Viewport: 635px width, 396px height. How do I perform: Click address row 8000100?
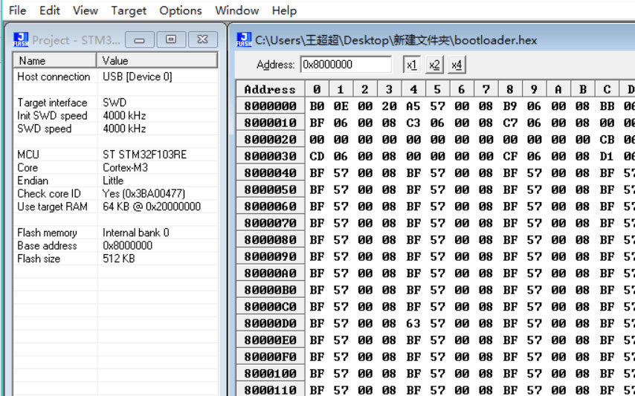(x=270, y=374)
